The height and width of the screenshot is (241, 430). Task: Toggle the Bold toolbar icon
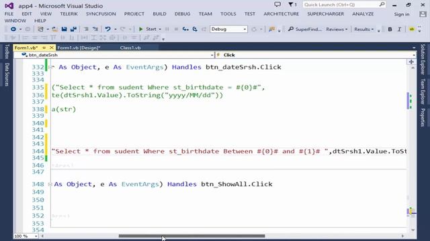390,29
